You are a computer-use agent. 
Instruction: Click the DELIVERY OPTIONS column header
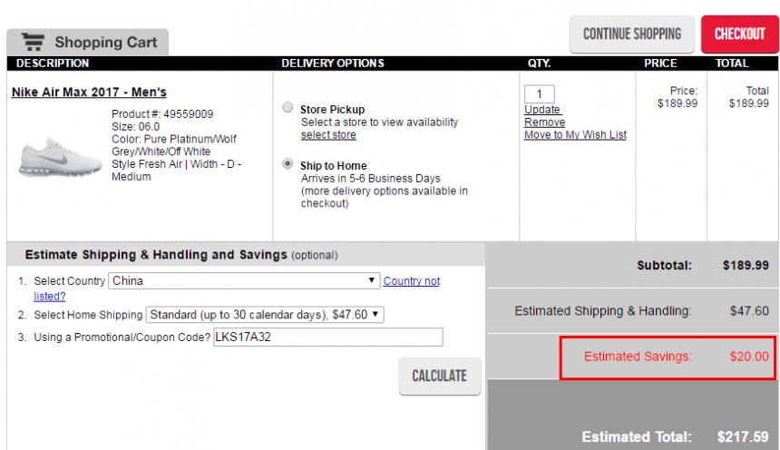333,64
